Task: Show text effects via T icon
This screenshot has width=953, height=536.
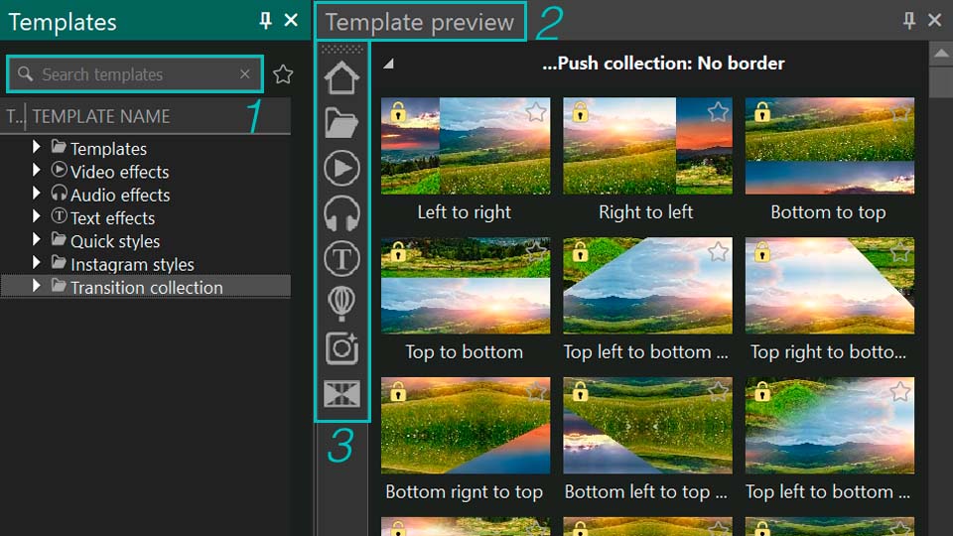Action: tap(341, 259)
